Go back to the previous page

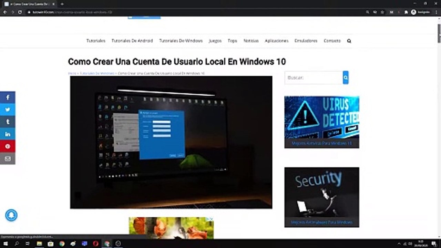point(5,12)
